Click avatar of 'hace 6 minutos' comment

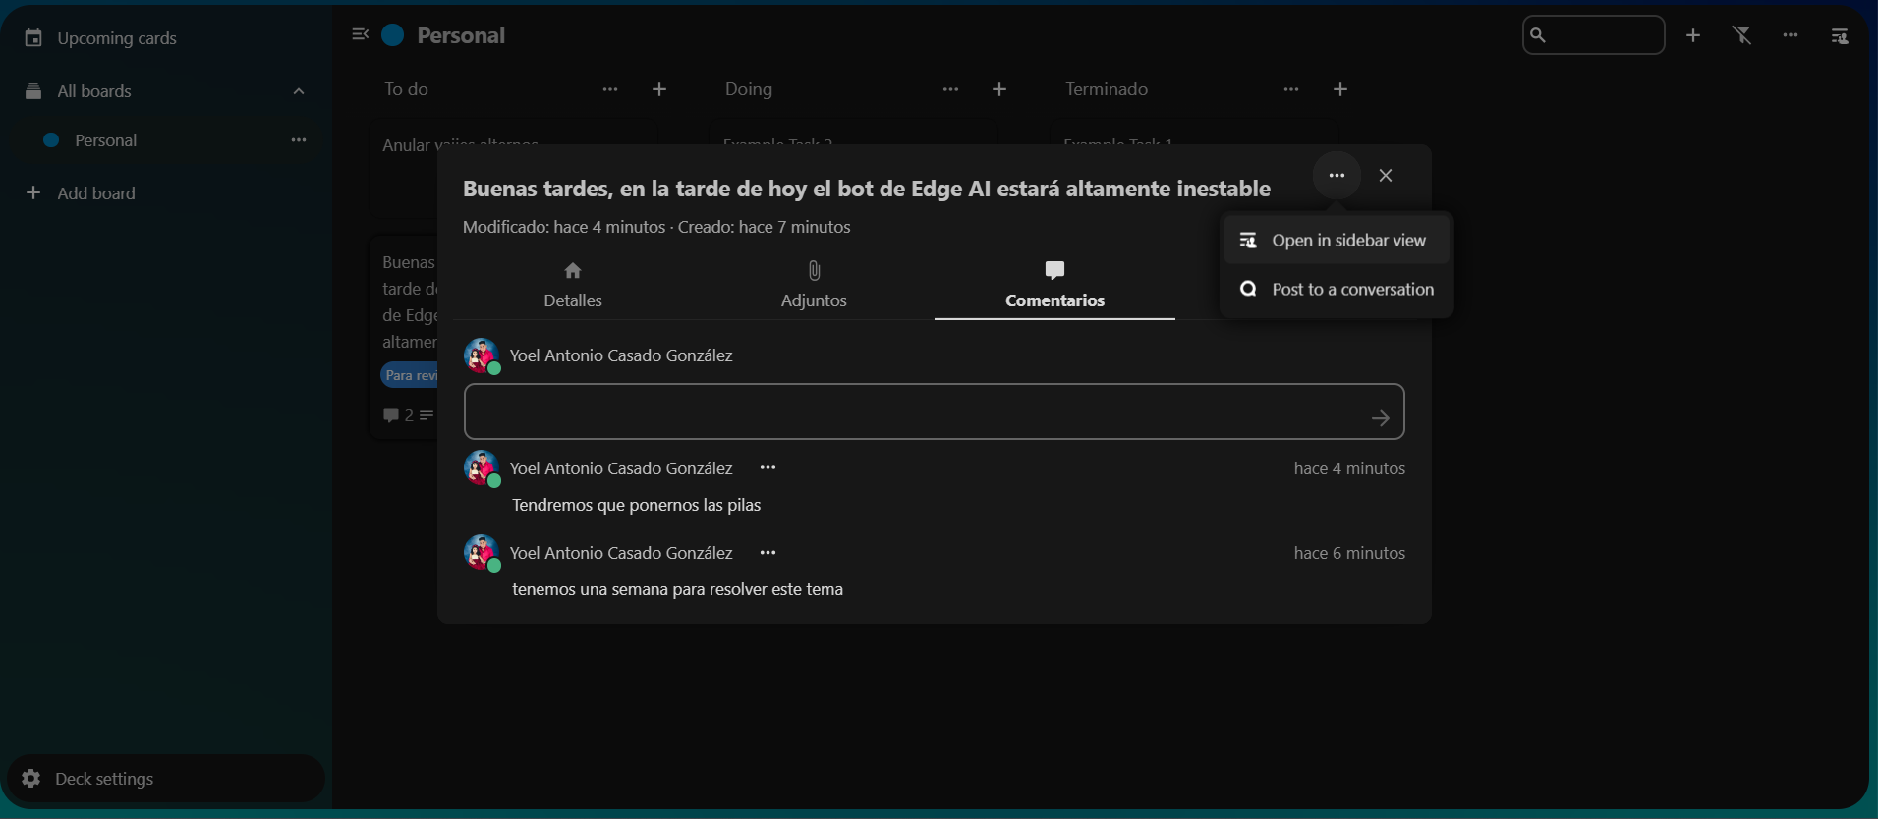point(482,553)
